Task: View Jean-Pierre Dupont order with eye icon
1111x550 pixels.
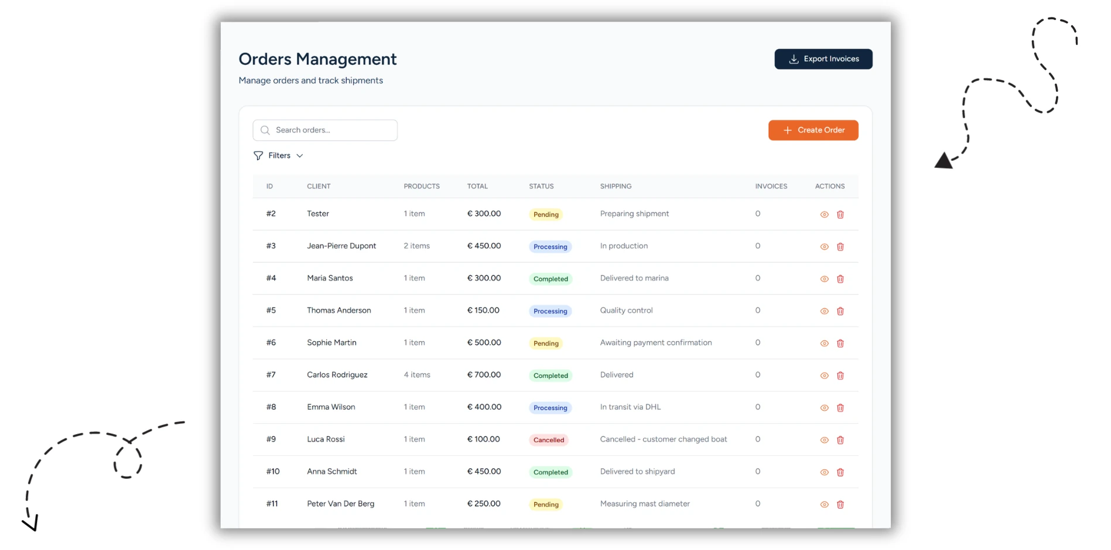Action: pos(824,247)
